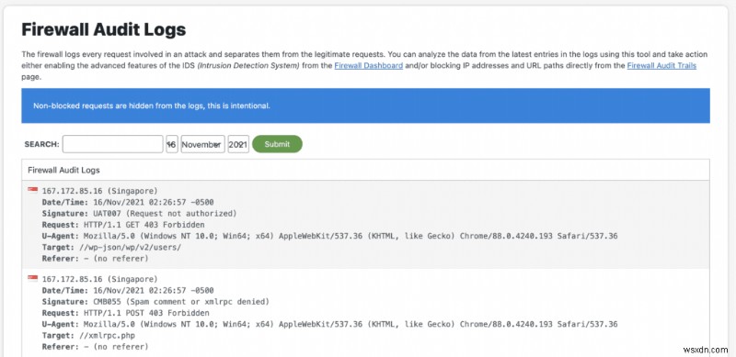Open the Firewall Audit Trails link
The height and width of the screenshot is (357, 736).
pos(661,65)
